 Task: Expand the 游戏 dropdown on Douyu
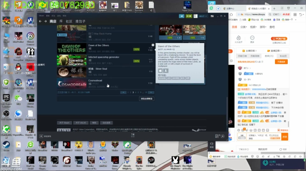[x=263, y=27]
